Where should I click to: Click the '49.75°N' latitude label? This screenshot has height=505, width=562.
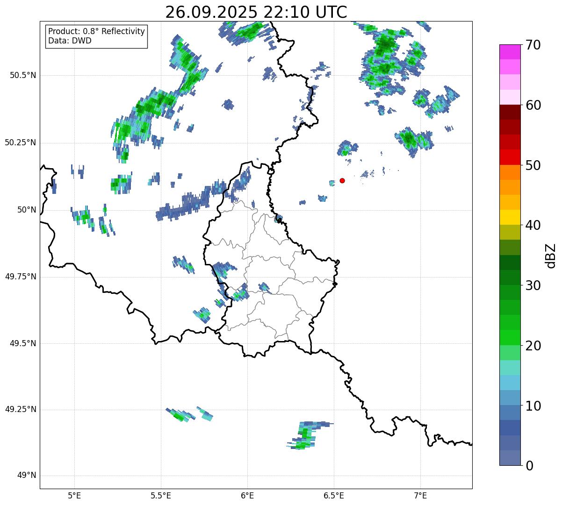click(x=21, y=277)
